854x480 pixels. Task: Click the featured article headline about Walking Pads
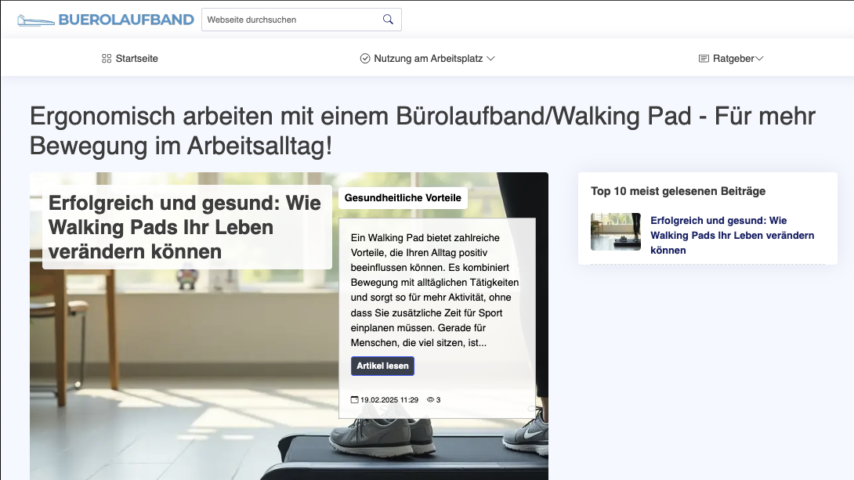click(x=184, y=227)
